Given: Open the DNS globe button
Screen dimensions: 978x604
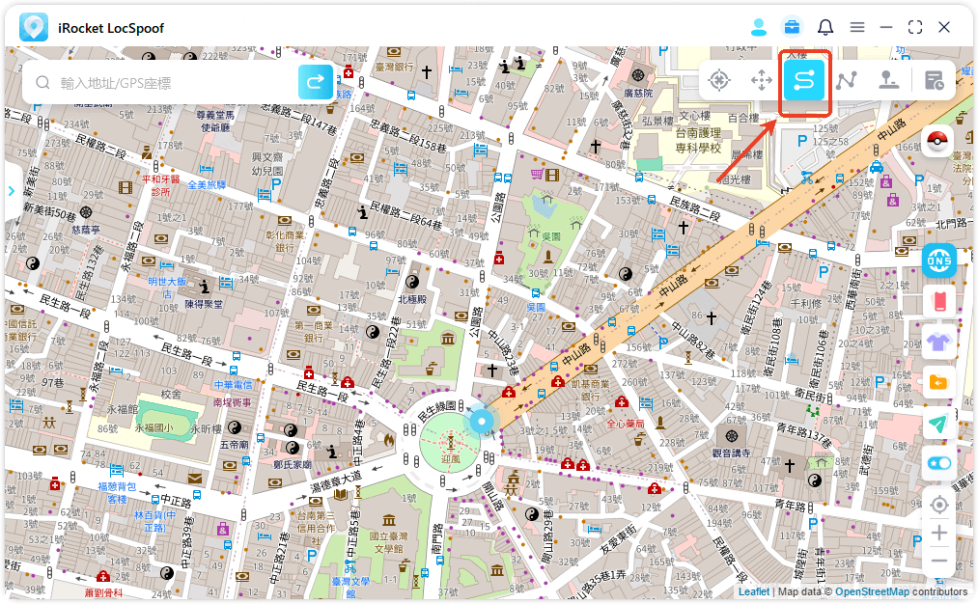Looking at the screenshot, I should coord(938,261).
